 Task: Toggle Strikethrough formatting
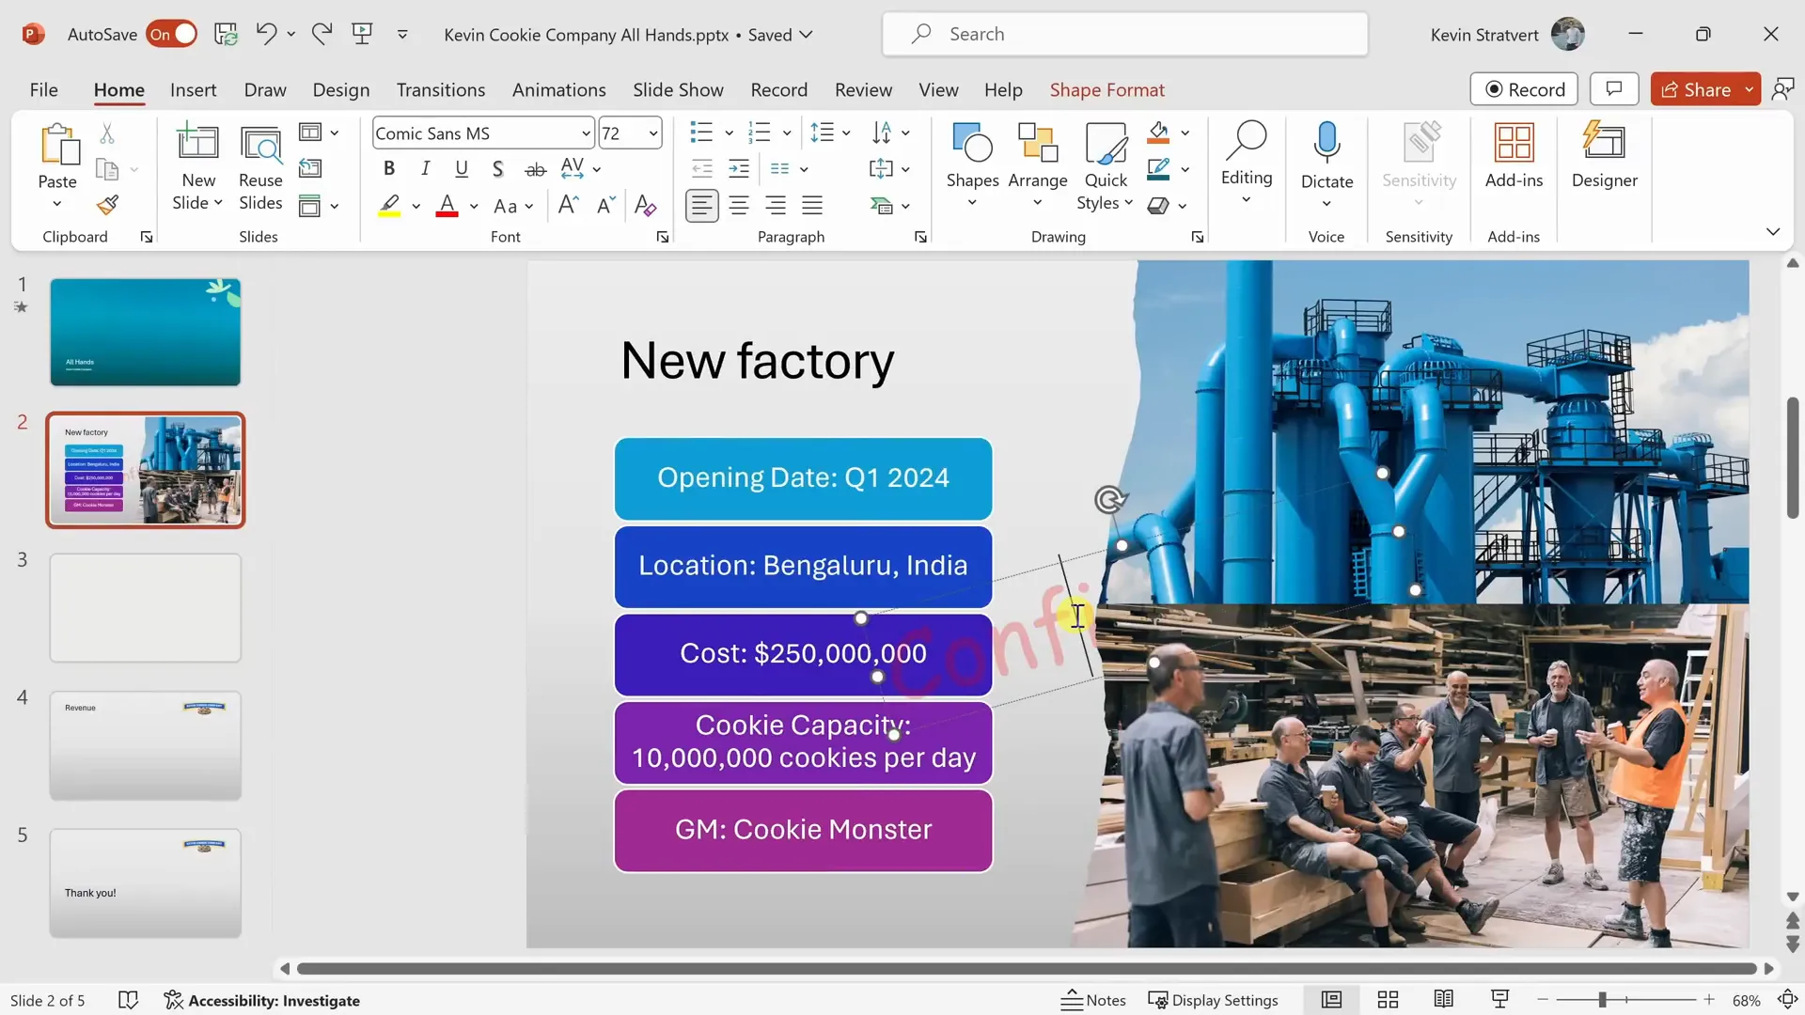click(535, 169)
